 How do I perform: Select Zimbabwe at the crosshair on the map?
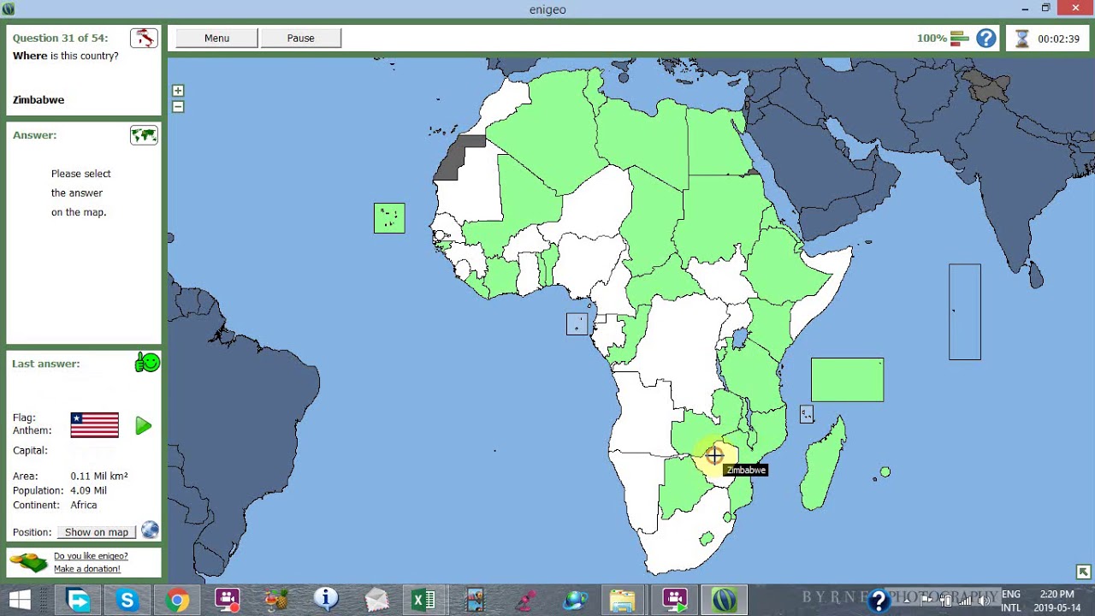tap(714, 456)
